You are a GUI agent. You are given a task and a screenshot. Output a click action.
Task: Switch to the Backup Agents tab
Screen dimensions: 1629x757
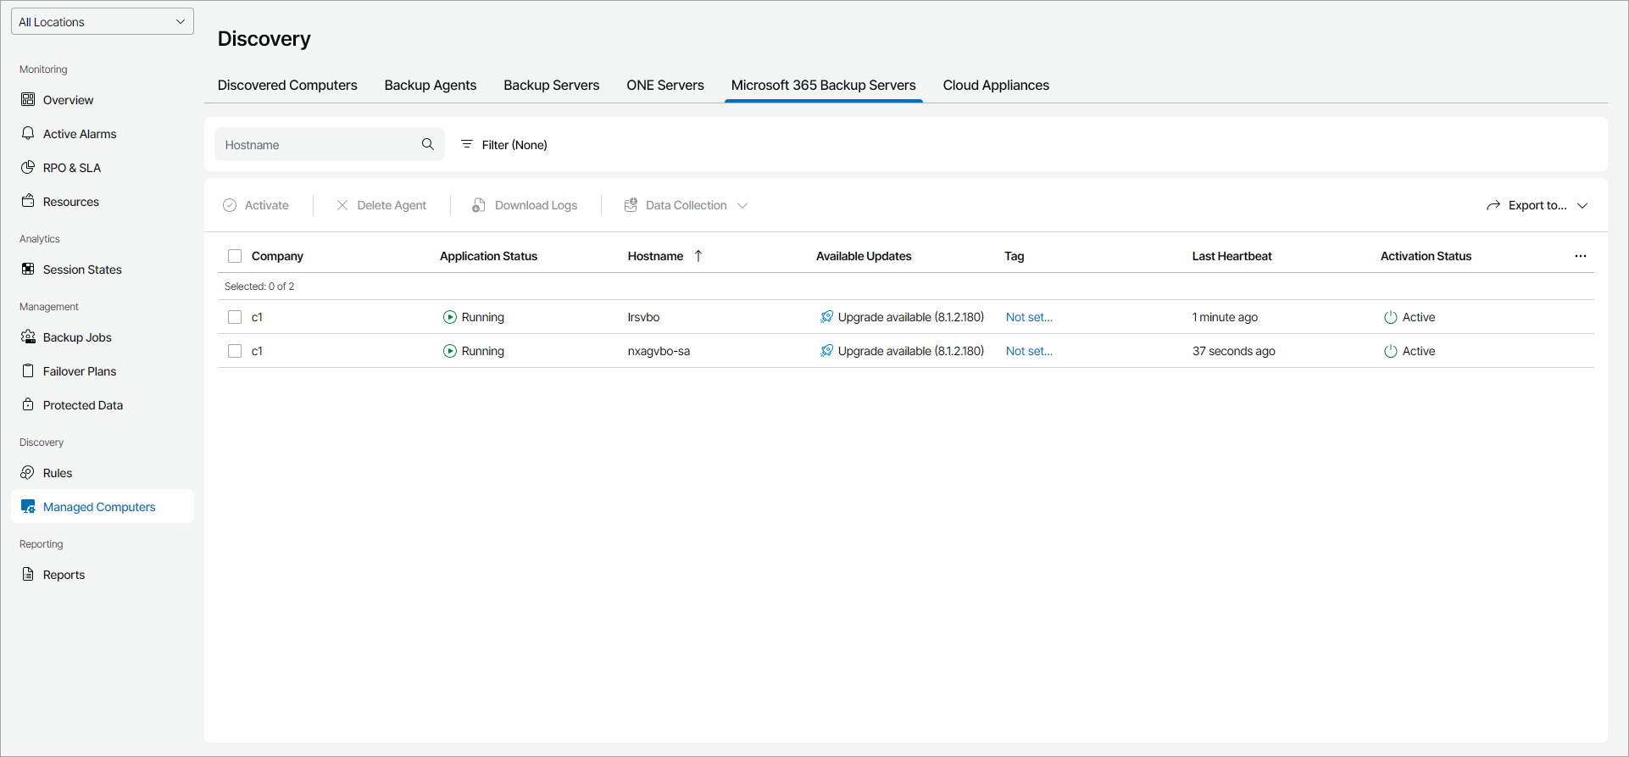[431, 85]
